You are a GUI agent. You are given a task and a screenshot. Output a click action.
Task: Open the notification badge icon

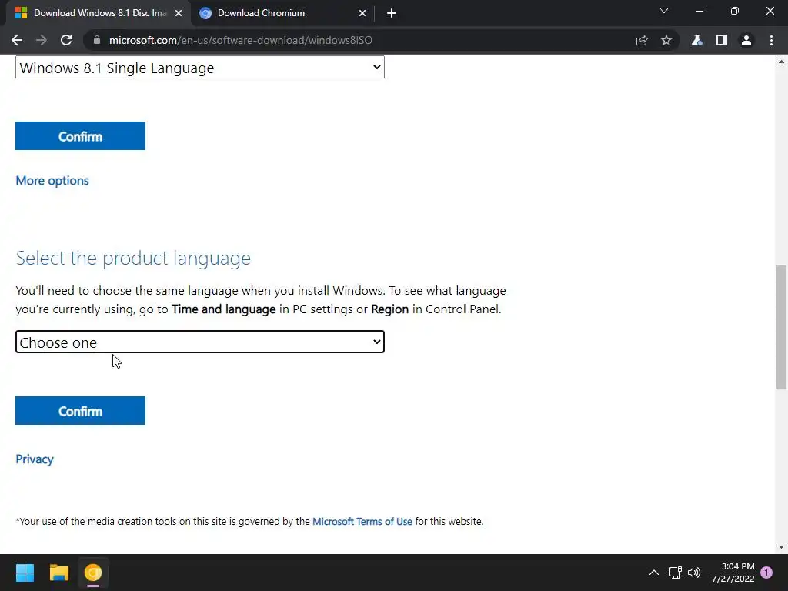tap(766, 573)
